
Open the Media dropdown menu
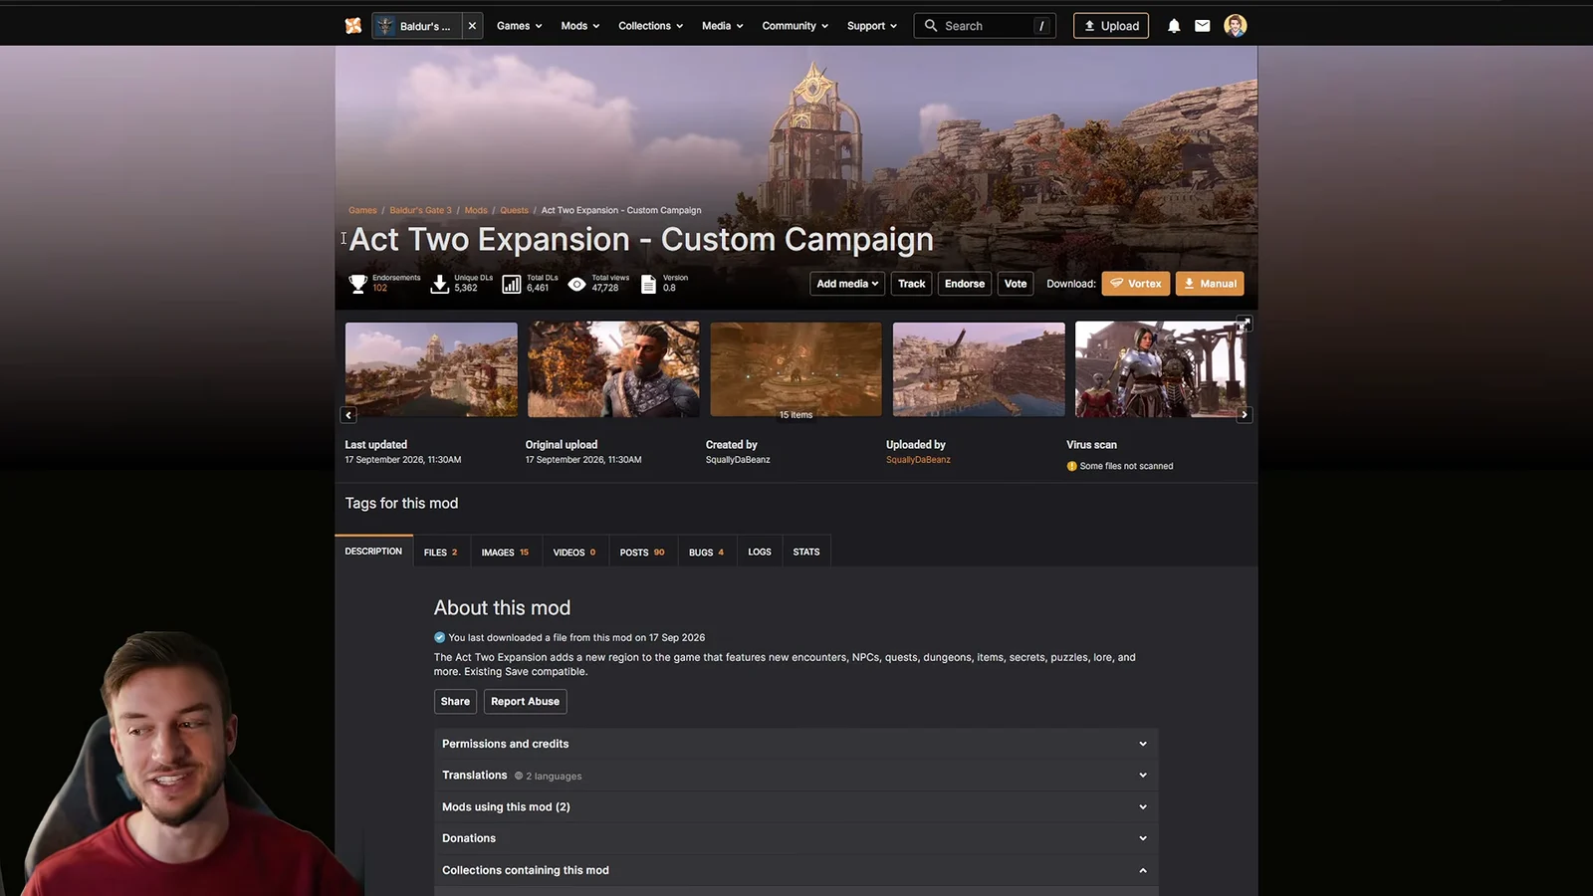tap(723, 26)
